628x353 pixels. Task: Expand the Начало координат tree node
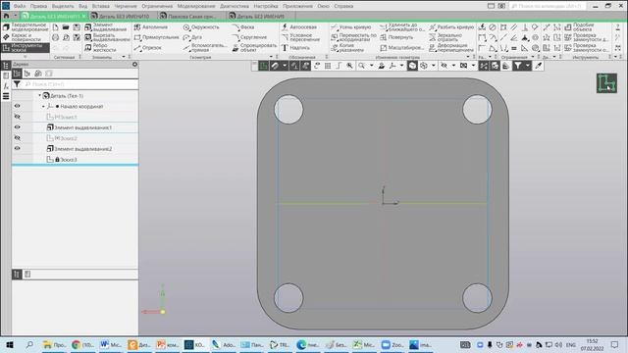click(x=43, y=107)
